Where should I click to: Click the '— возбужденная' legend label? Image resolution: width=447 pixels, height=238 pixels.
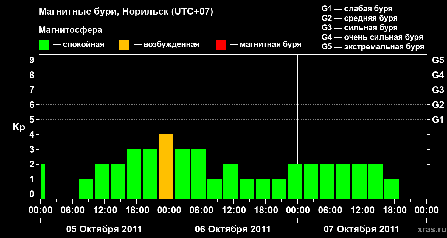click(x=166, y=45)
